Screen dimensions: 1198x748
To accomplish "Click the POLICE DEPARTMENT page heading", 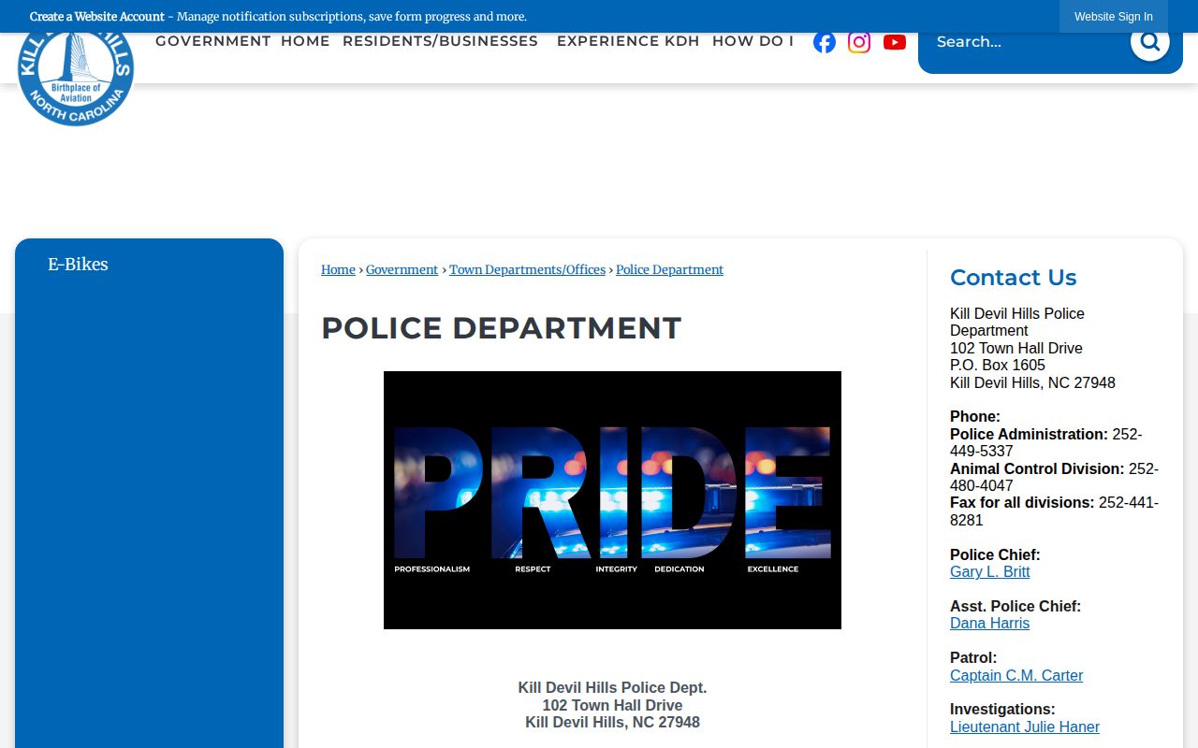I will pyautogui.click(x=501, y=328).
